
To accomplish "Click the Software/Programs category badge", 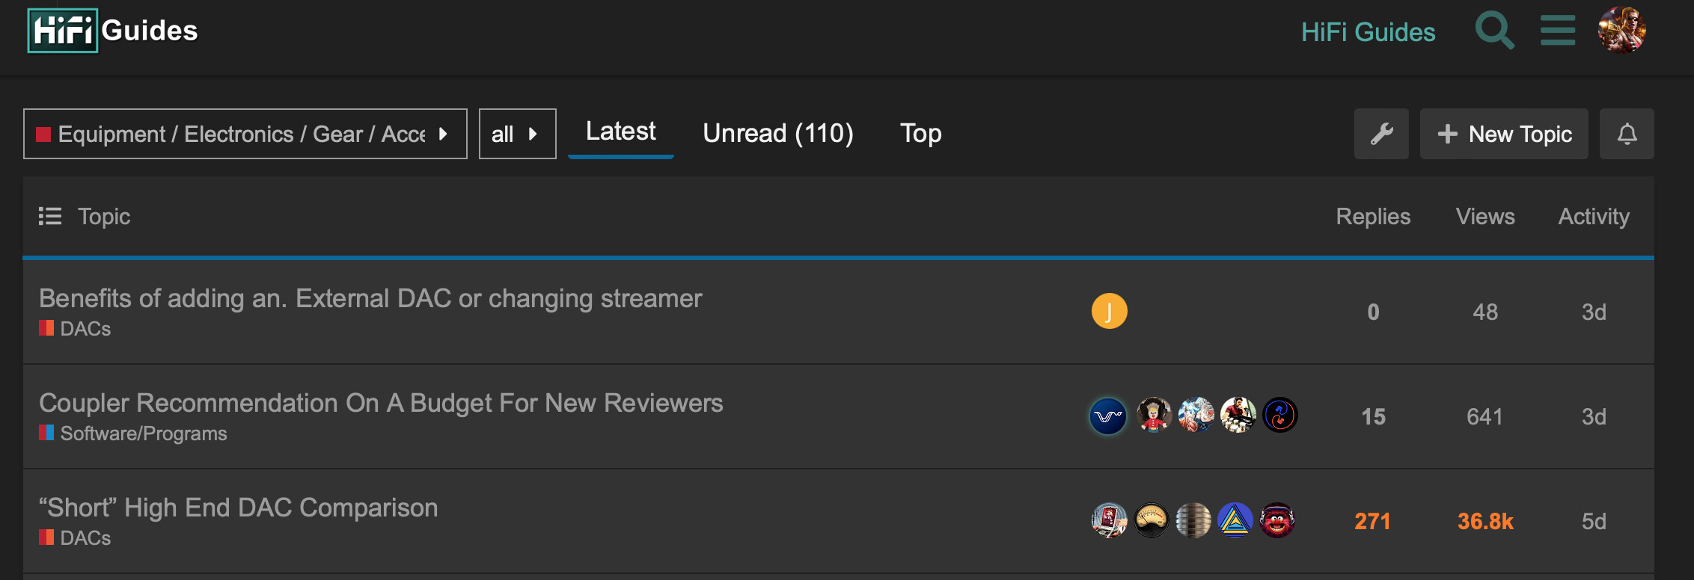I will pyautogui.click(x=133, y=434).
